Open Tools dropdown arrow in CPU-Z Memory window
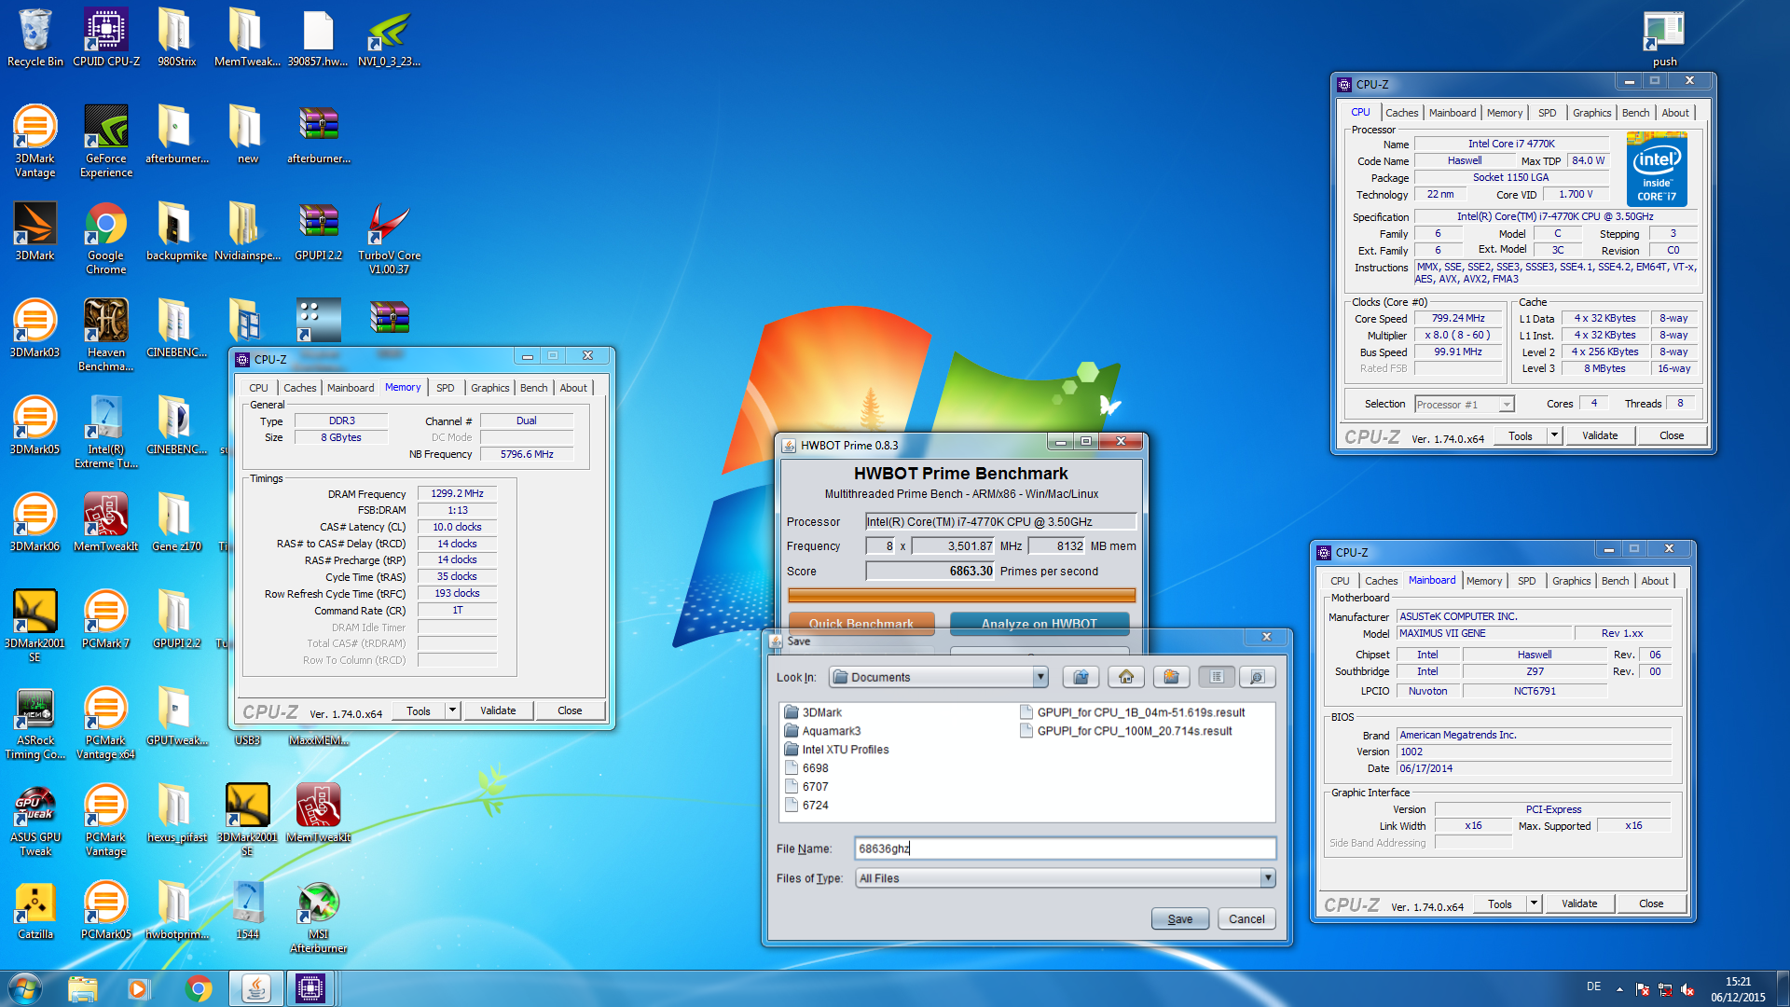The image size is (1790, 1007). point(453,710)
